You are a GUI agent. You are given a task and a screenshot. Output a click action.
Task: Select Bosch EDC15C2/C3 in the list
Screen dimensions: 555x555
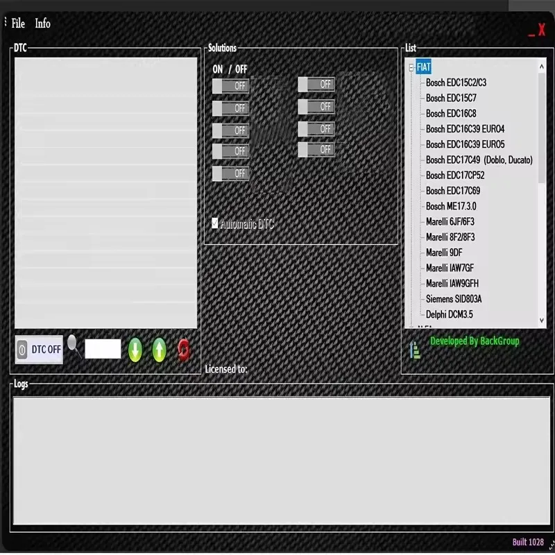[456, 83]
